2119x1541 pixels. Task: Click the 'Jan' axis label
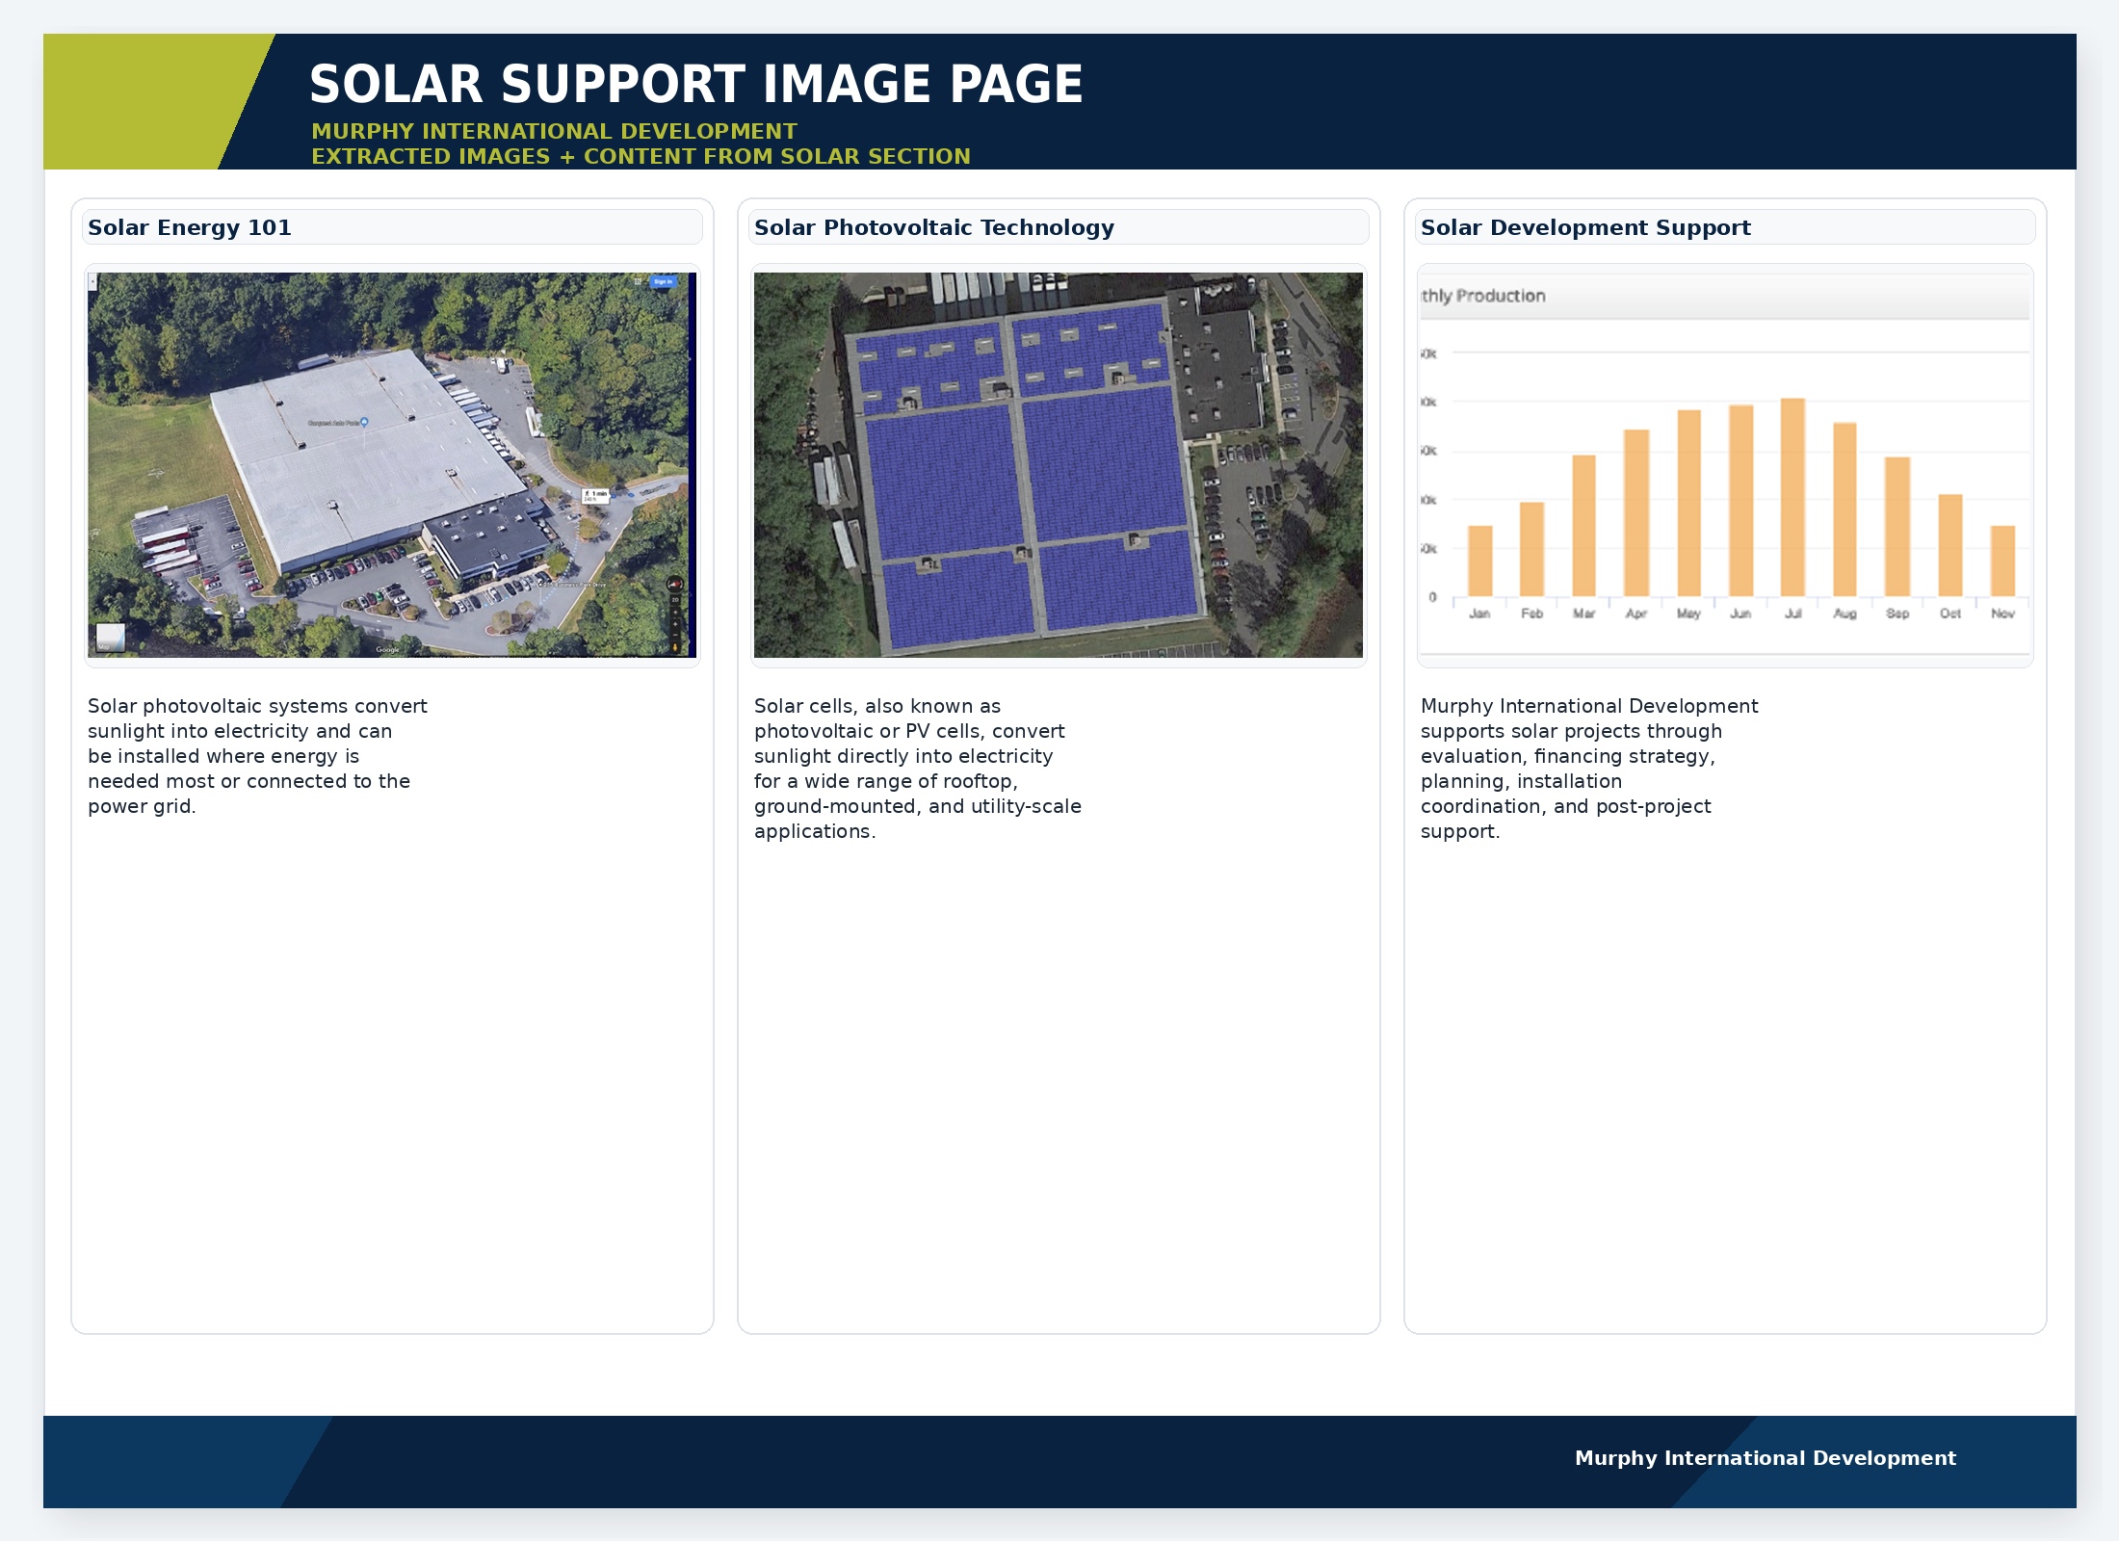click(x=1479, y=614)
